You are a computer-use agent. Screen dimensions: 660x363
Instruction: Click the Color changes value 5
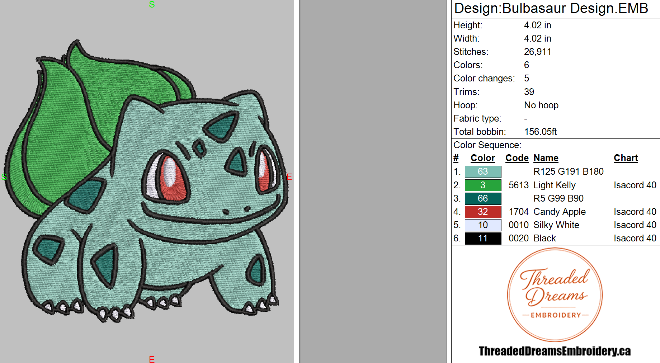coord(527,79)
